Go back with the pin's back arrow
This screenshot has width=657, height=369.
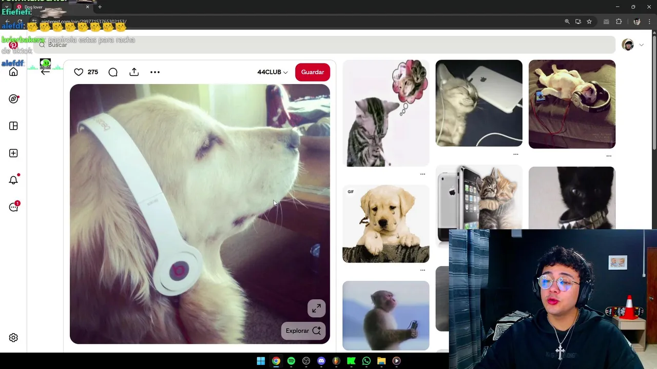pos(45,72)
